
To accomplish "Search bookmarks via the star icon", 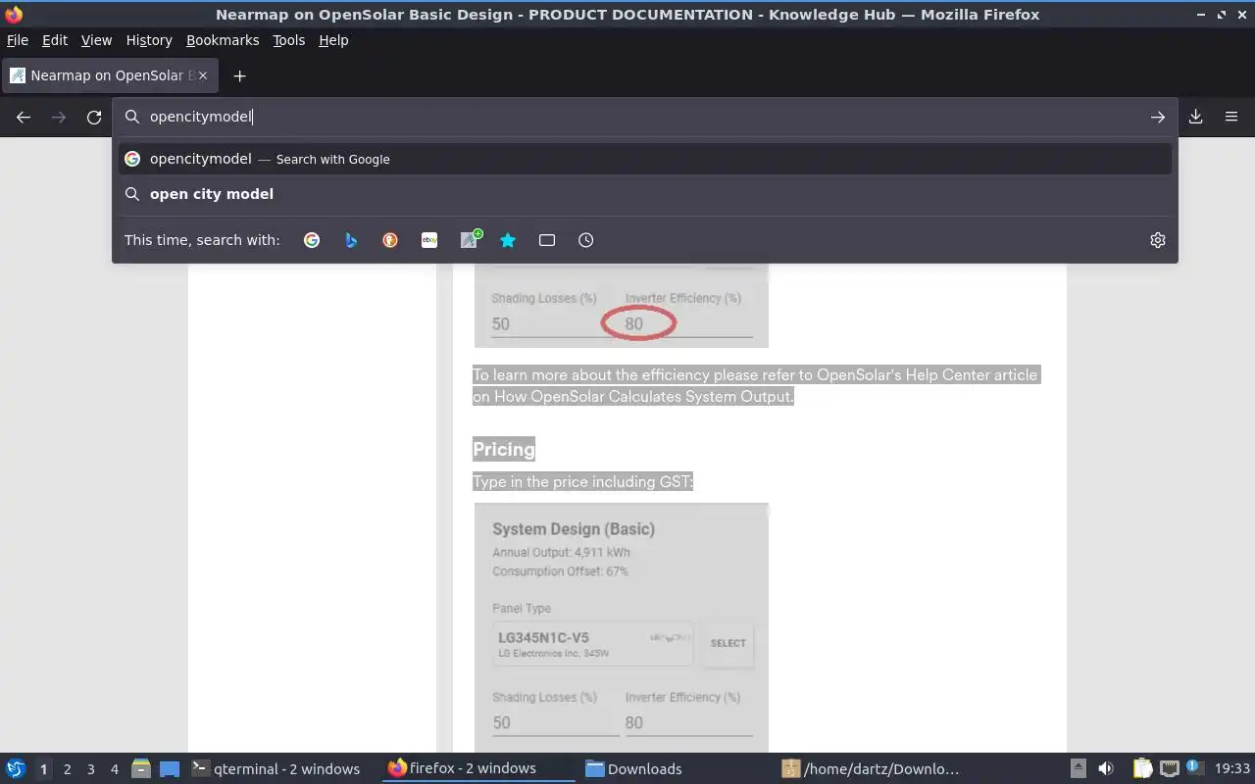I will tap(508, 240).
